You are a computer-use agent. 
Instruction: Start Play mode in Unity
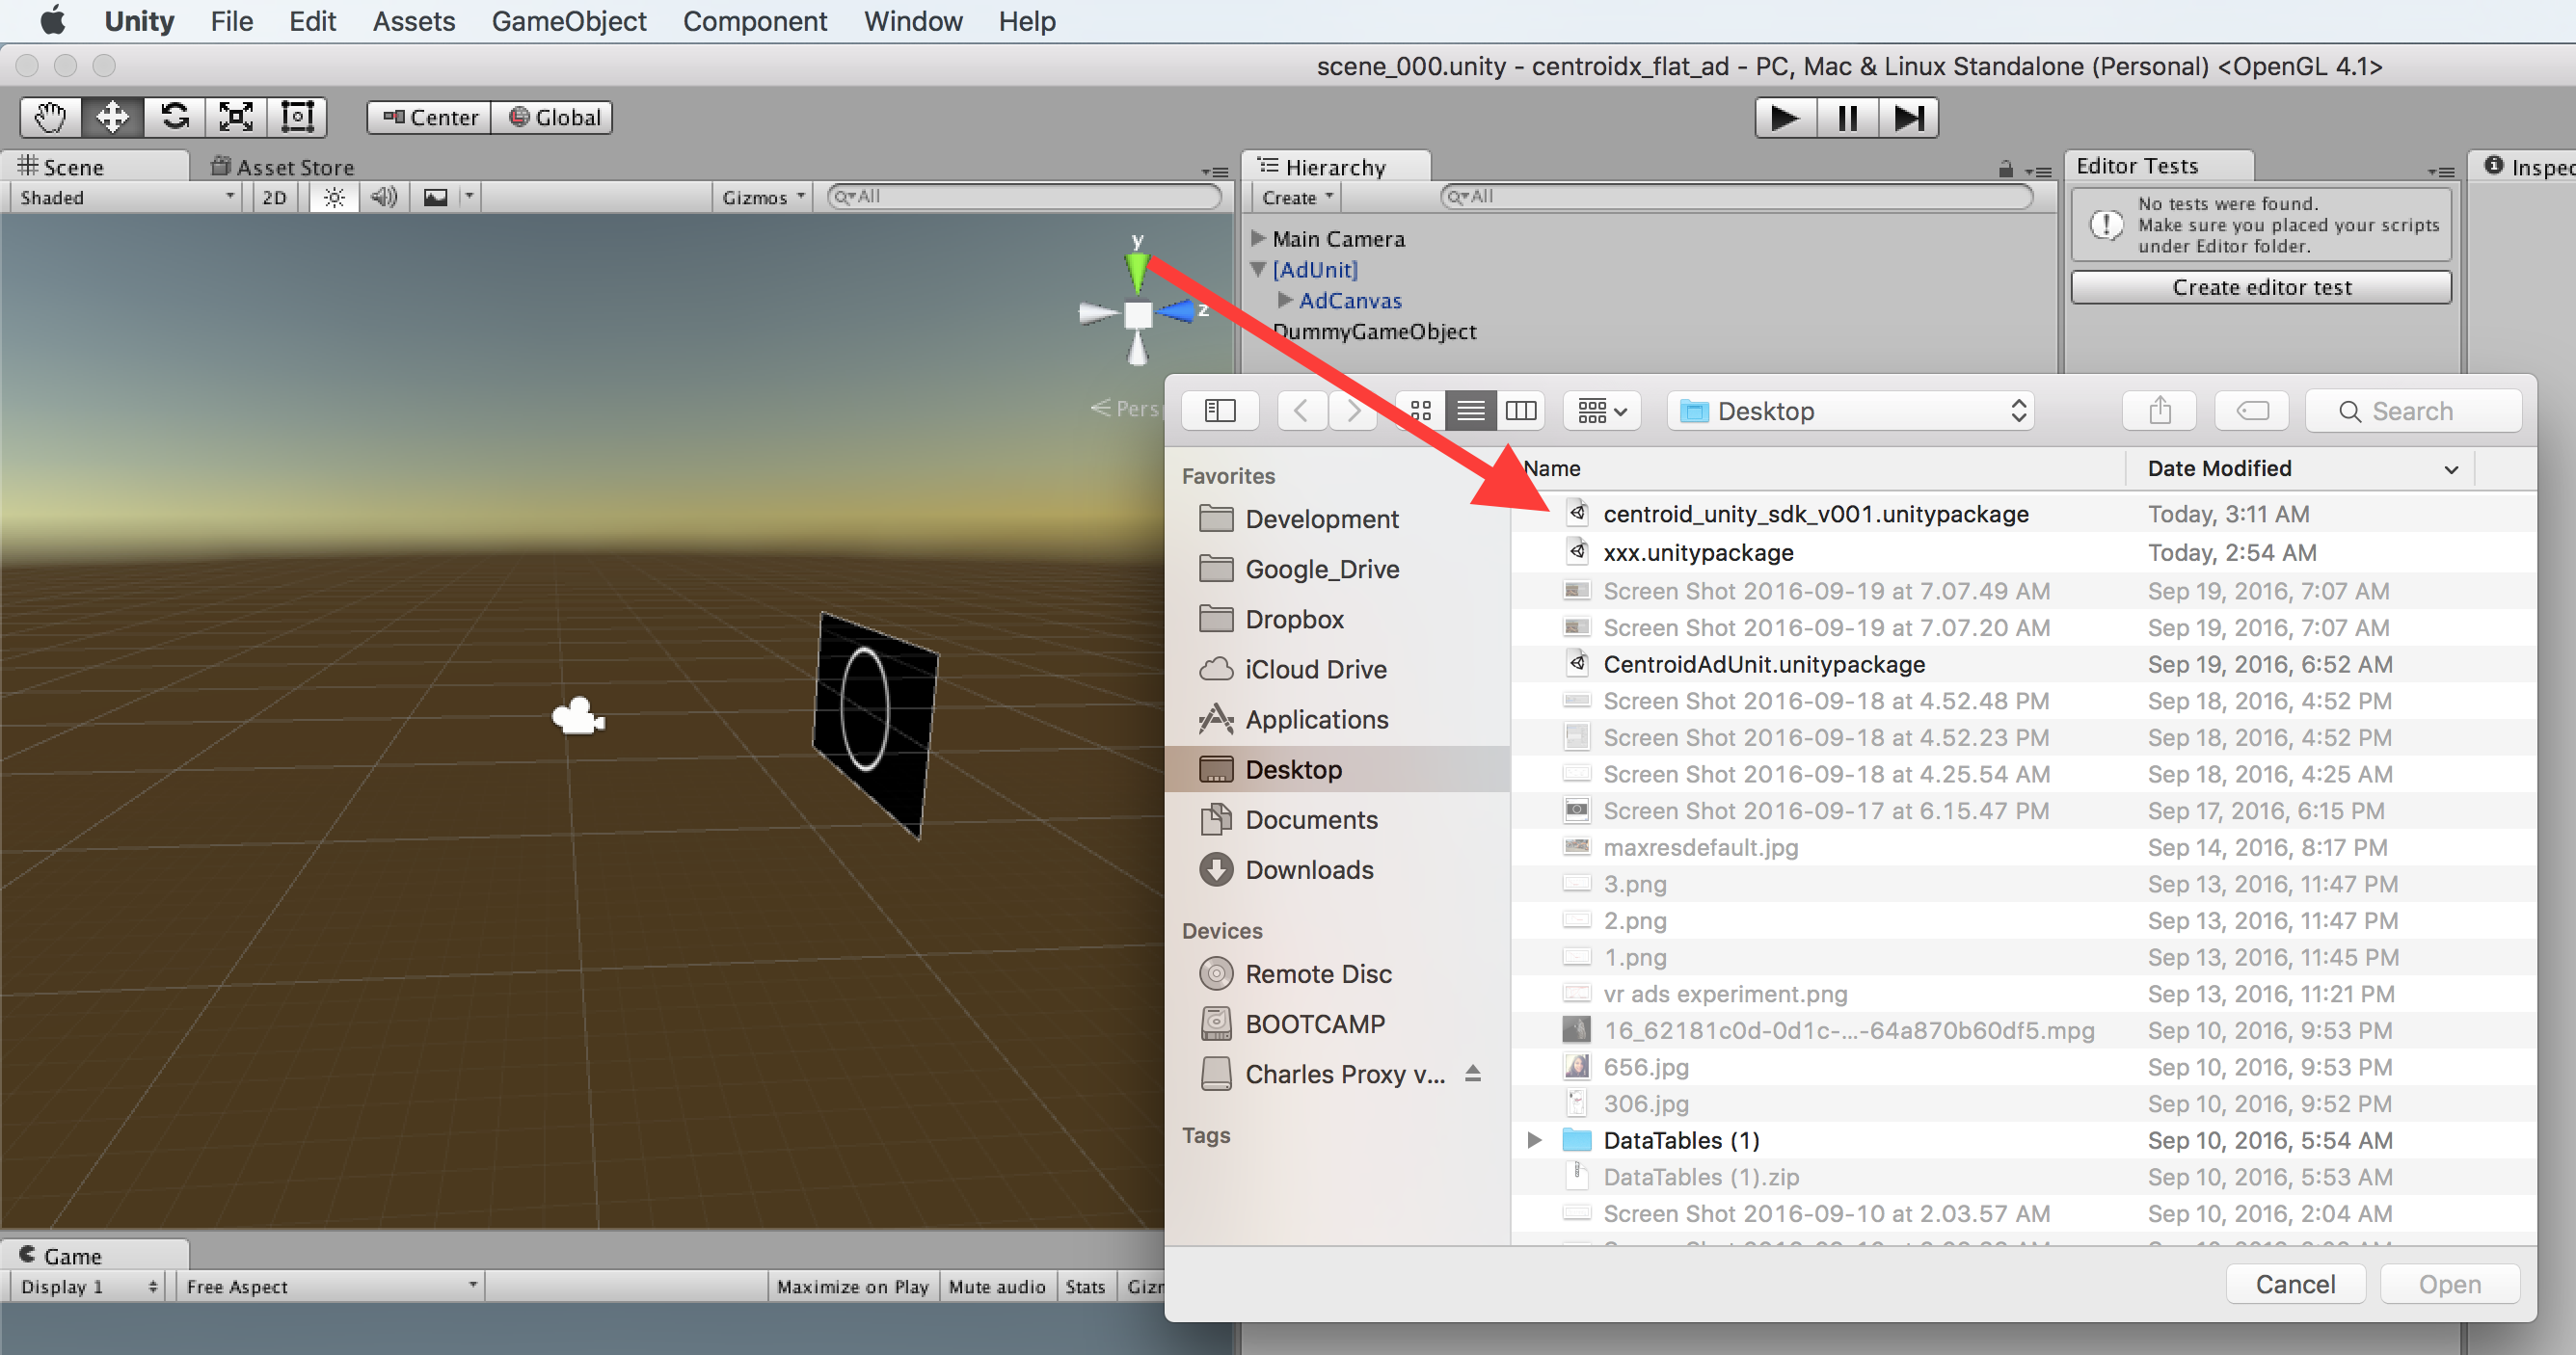click(x=1785, y=118)
